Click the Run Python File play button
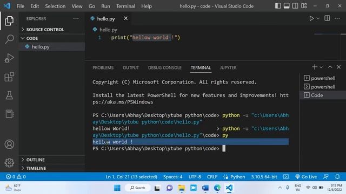This screenshot has height=194, width=346. (311, 18)
